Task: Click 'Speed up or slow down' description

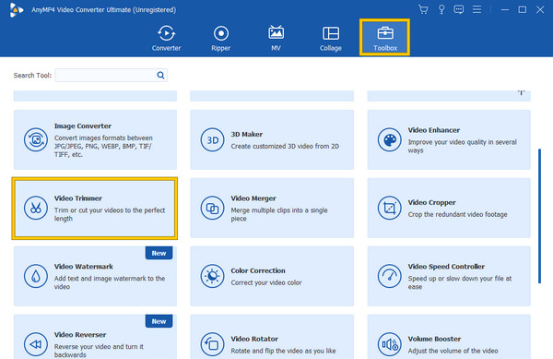Action: coord(460,282)
